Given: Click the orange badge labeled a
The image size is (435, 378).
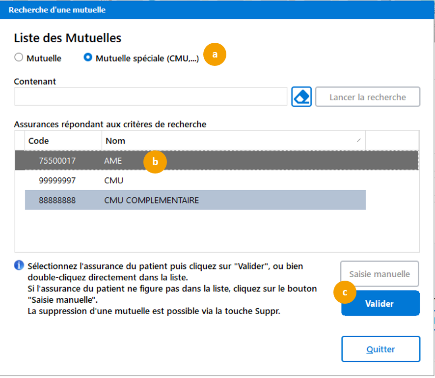Looking at the screenshot, I should [215, 55].
